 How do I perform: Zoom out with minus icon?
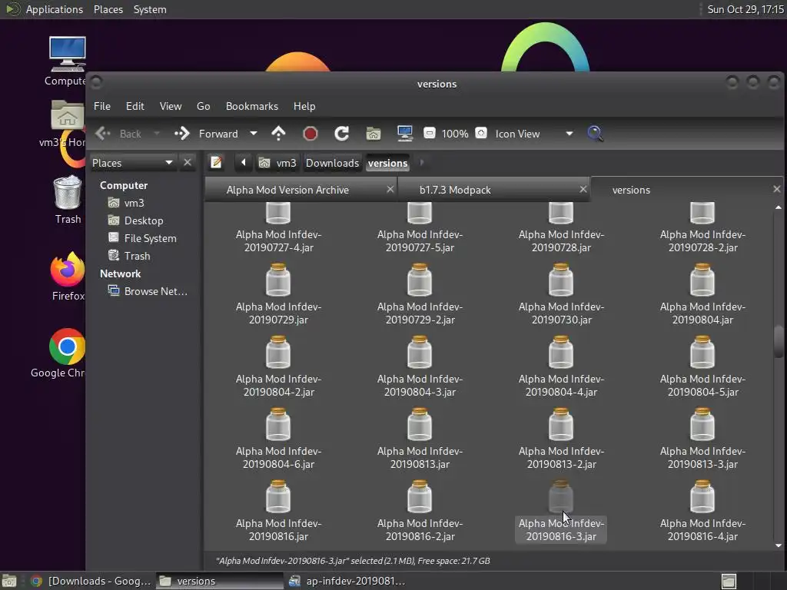(430, 133)
